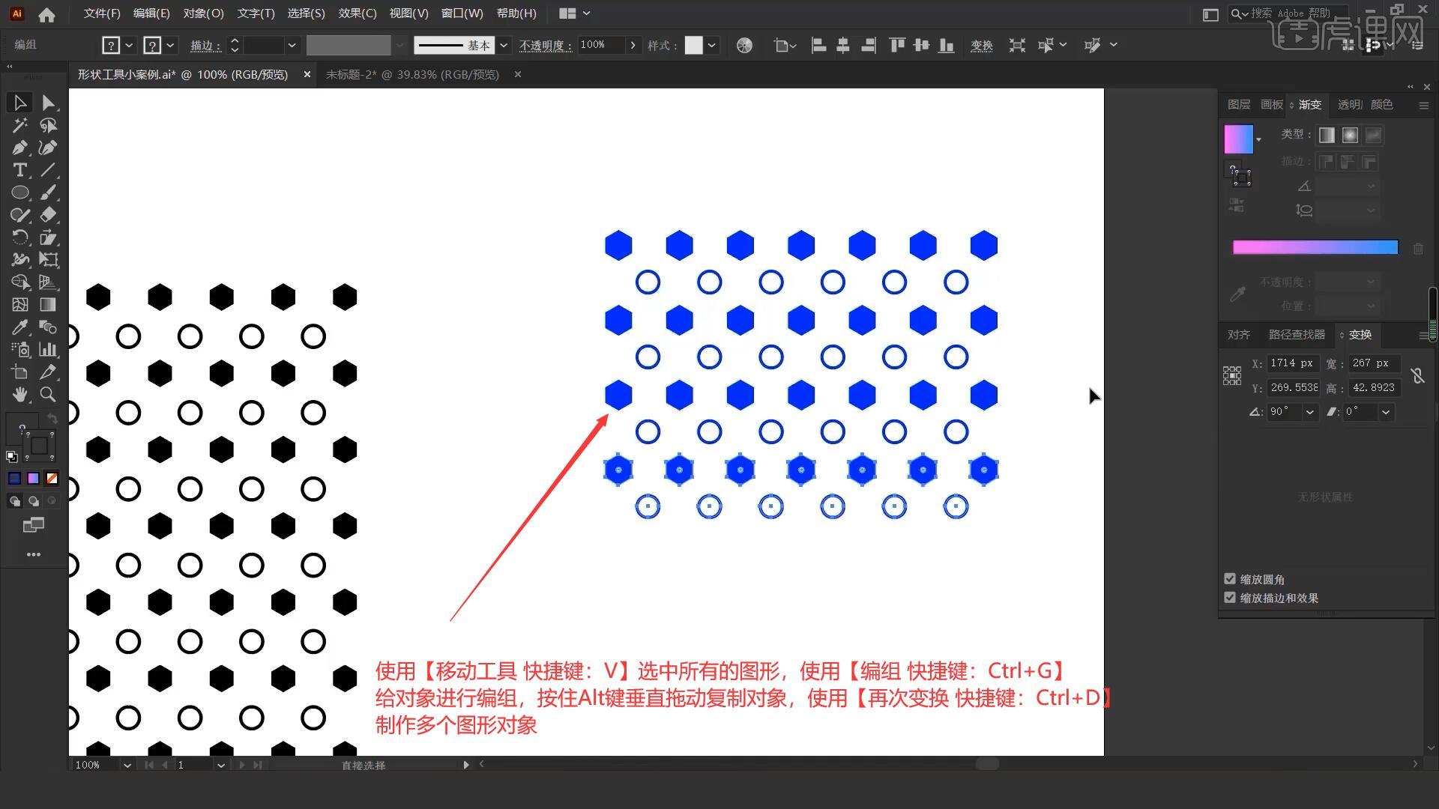Select the Pen tool
The height and width of the screenshot is (809, 1439).
click(20, 148)
